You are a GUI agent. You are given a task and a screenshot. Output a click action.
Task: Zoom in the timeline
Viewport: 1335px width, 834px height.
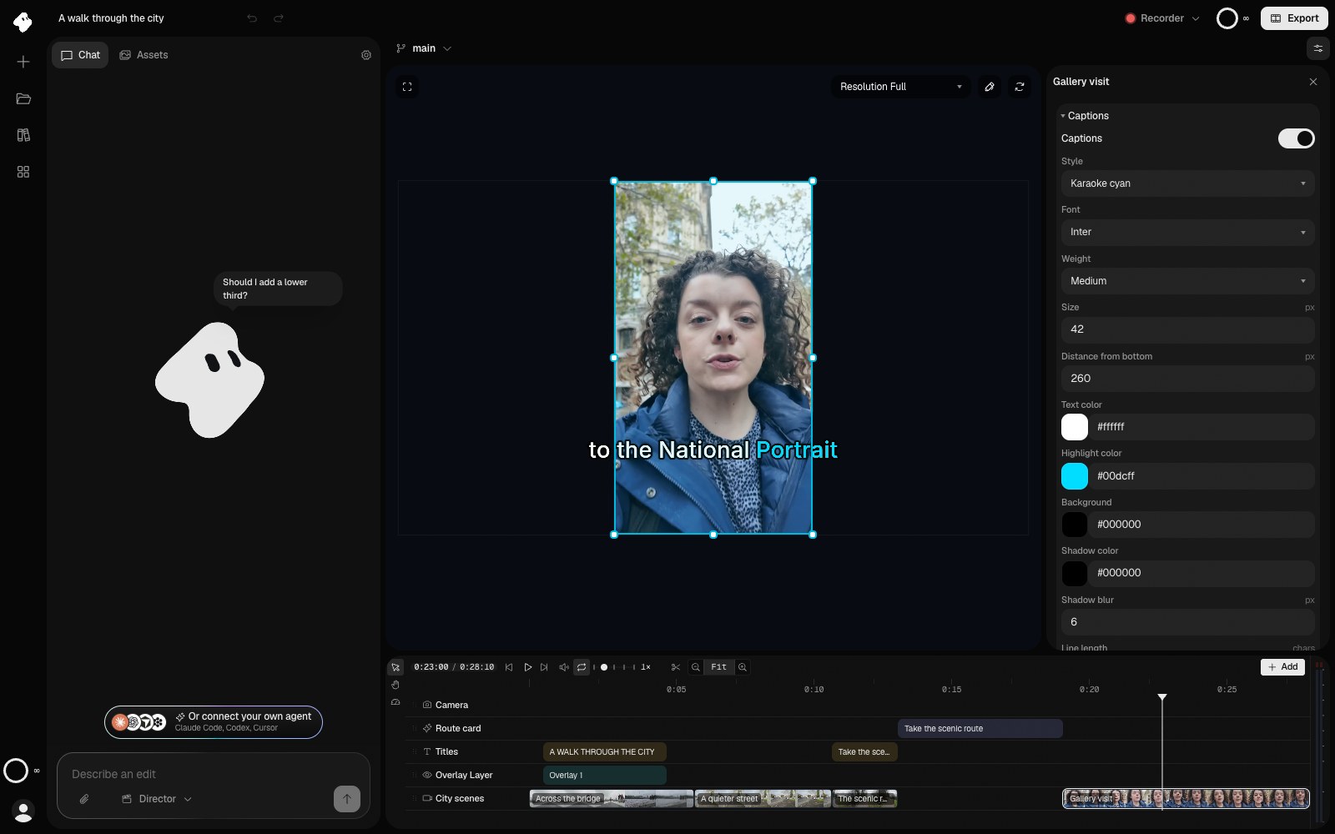[743, 667]
